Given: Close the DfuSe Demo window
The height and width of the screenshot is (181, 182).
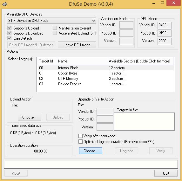Looking at the screenshot, I should point(173,3).
